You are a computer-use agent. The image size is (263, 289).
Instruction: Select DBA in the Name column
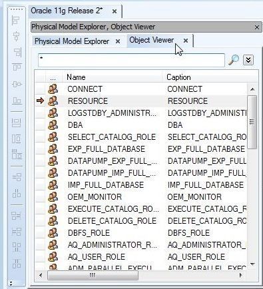75,125
